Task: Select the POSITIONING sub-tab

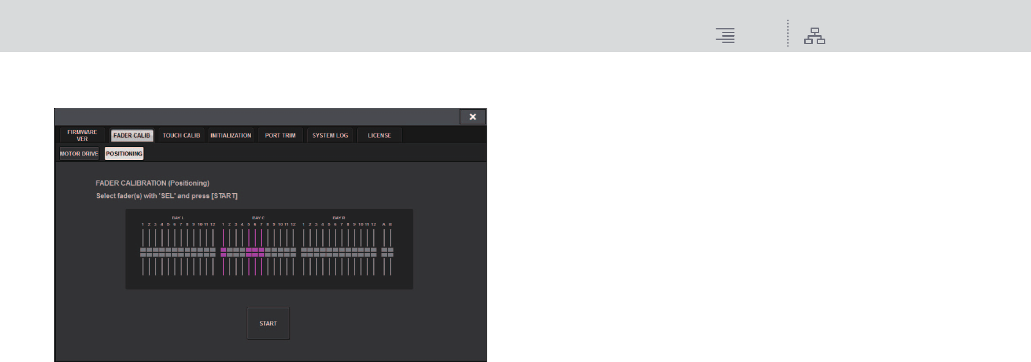Action: pos(124,154)
